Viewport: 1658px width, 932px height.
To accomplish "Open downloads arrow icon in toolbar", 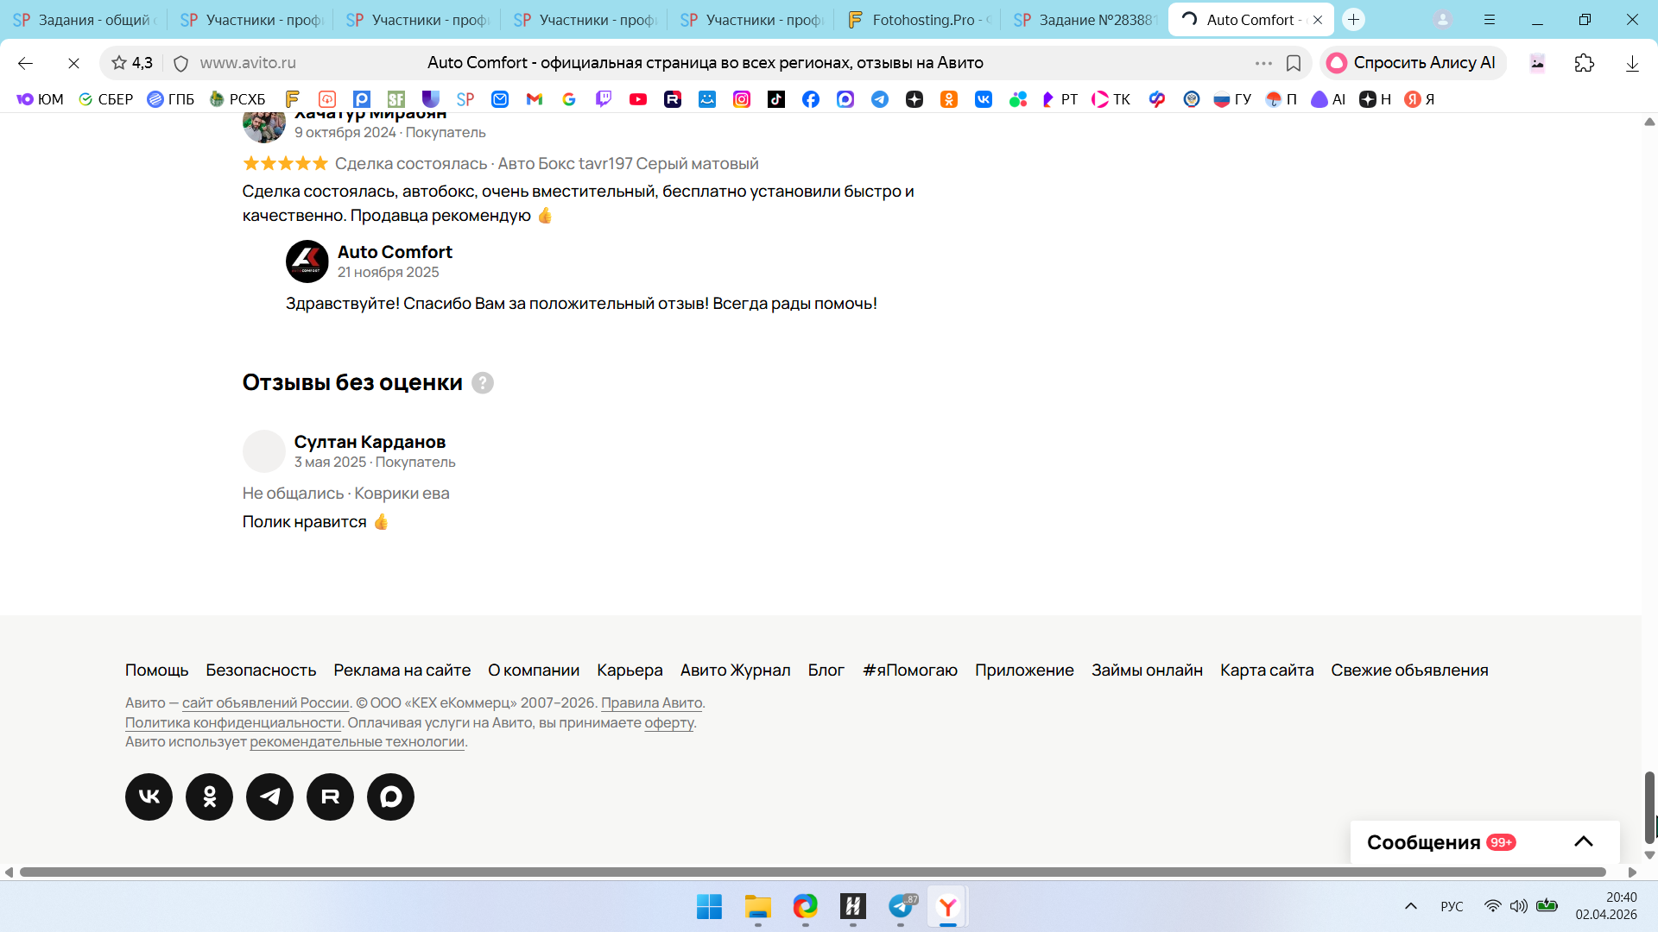I will point(1631,63).
